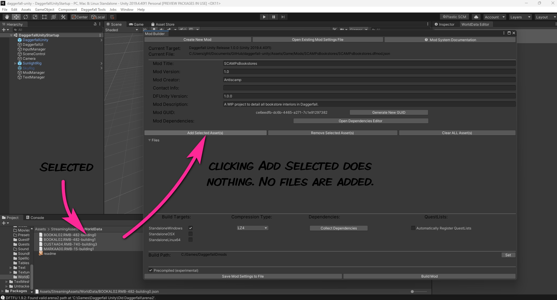Screen dimensions: 557x300
Task: Toggle Pivot Center handle position
Action: pyautogui.click(x=80, y=17)
